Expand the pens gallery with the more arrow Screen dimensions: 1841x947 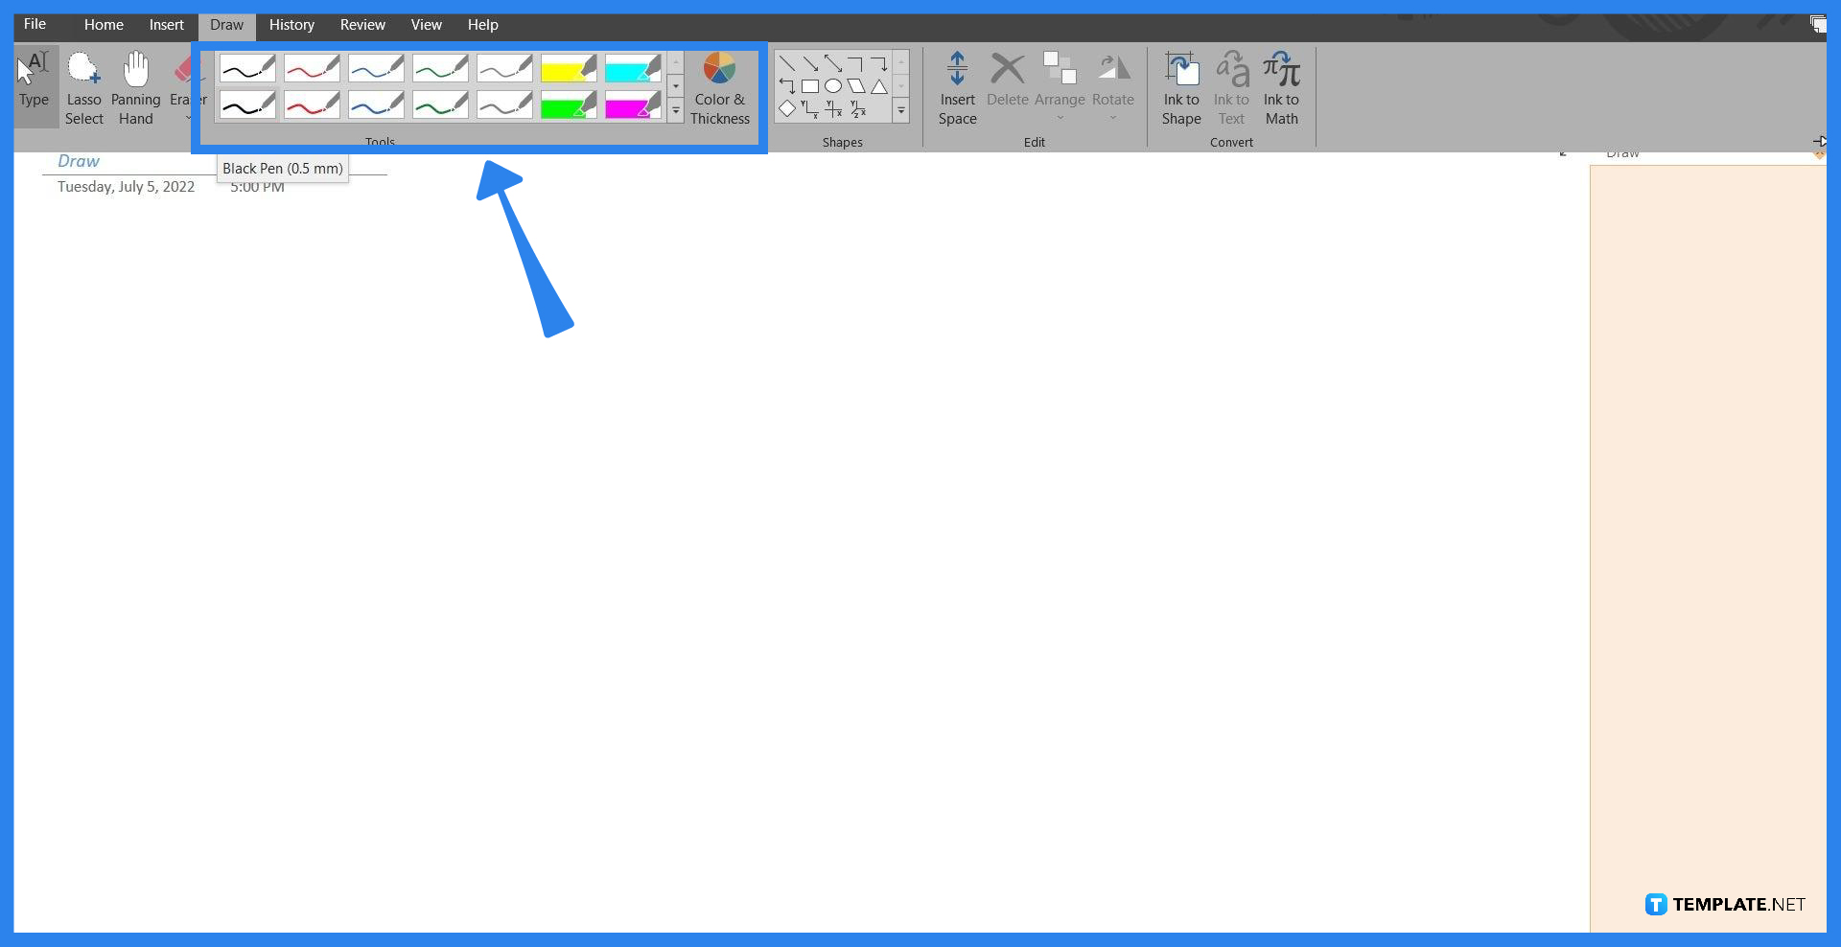coord(676,110)
